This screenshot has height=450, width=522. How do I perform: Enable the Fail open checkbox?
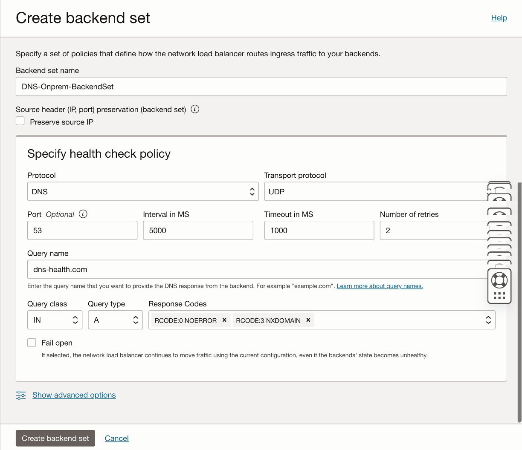pos(32,343)
